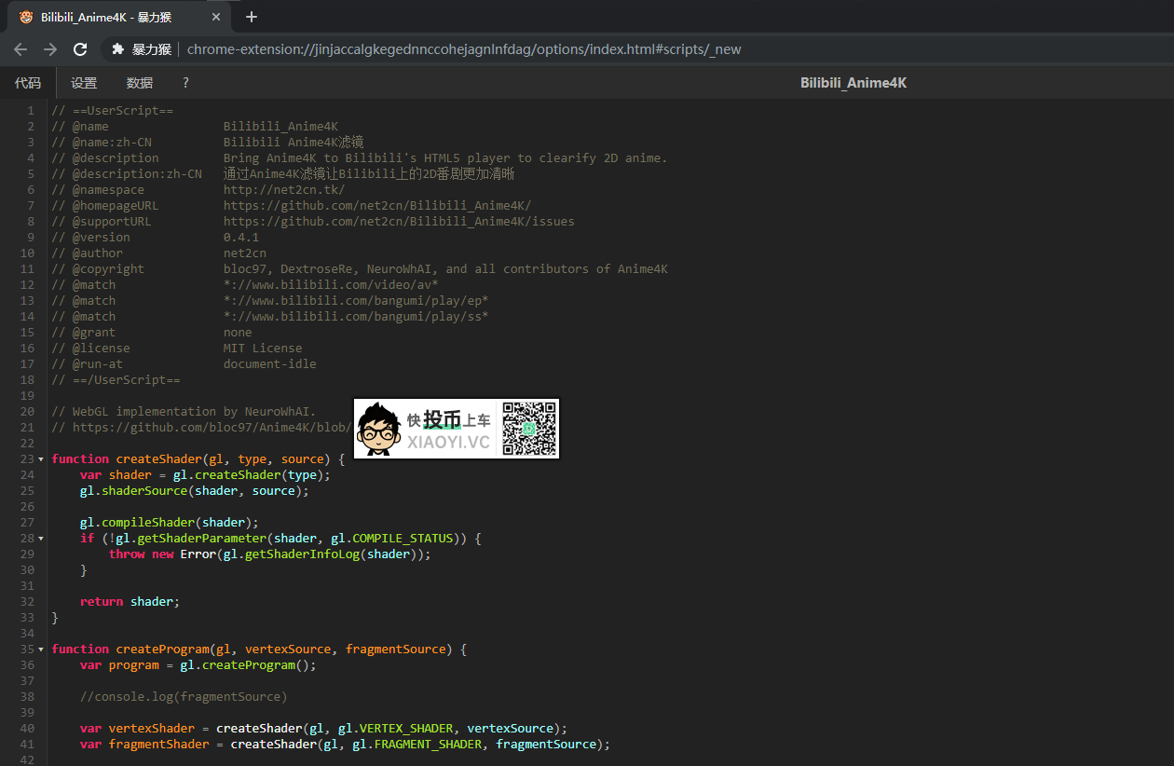Screen dimensions: 1174x766
Task: Click the QR code in the overlay banner
Action: coord(529,429)
